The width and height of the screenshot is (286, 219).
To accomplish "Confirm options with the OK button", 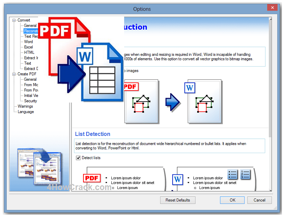I will coord(232,200).
